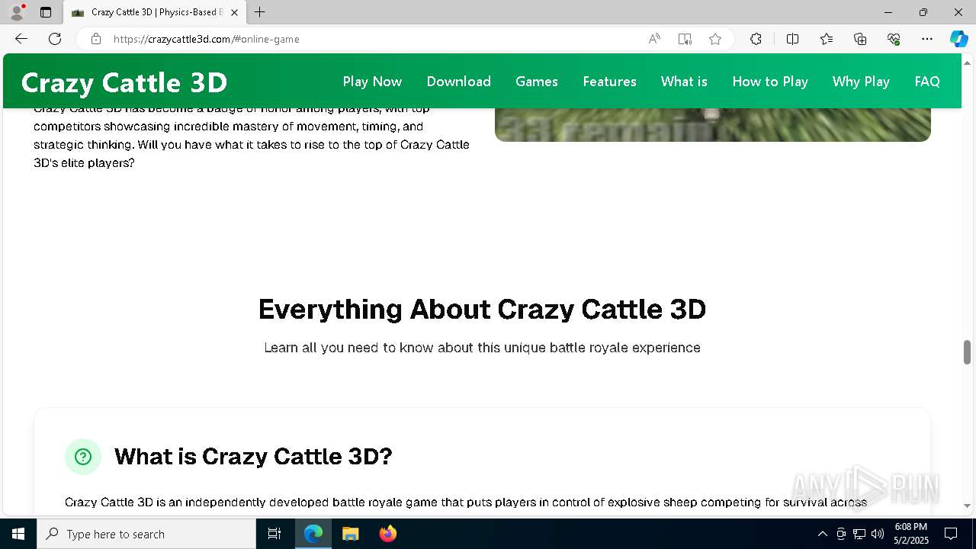Click the Crazy Cattle 3D site logo
976x549 pixels.
click(x=124, y=82)
